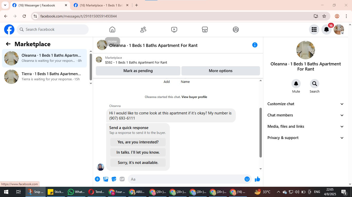Click the install app icon in address bar
This screenshot has height=197, width=352.
click(x=316, y=16)
